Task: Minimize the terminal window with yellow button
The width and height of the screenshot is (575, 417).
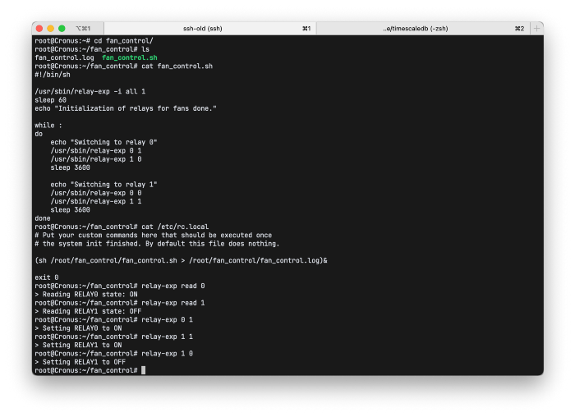Action: 51,29
